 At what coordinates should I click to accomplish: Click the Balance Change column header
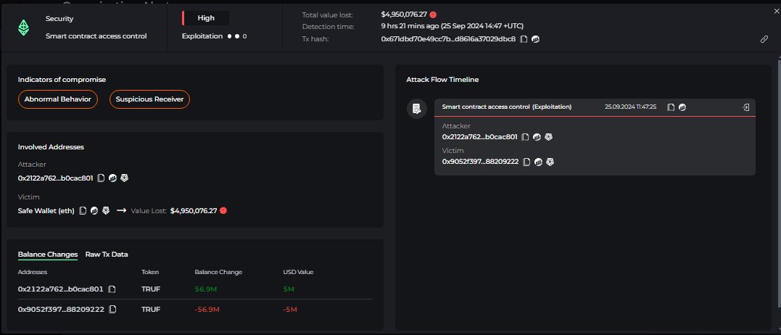(x=218, y=273)
